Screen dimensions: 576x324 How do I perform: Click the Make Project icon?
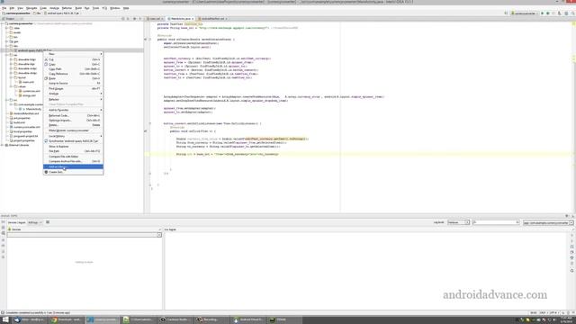pyautogui.click(x=506, y=13)
